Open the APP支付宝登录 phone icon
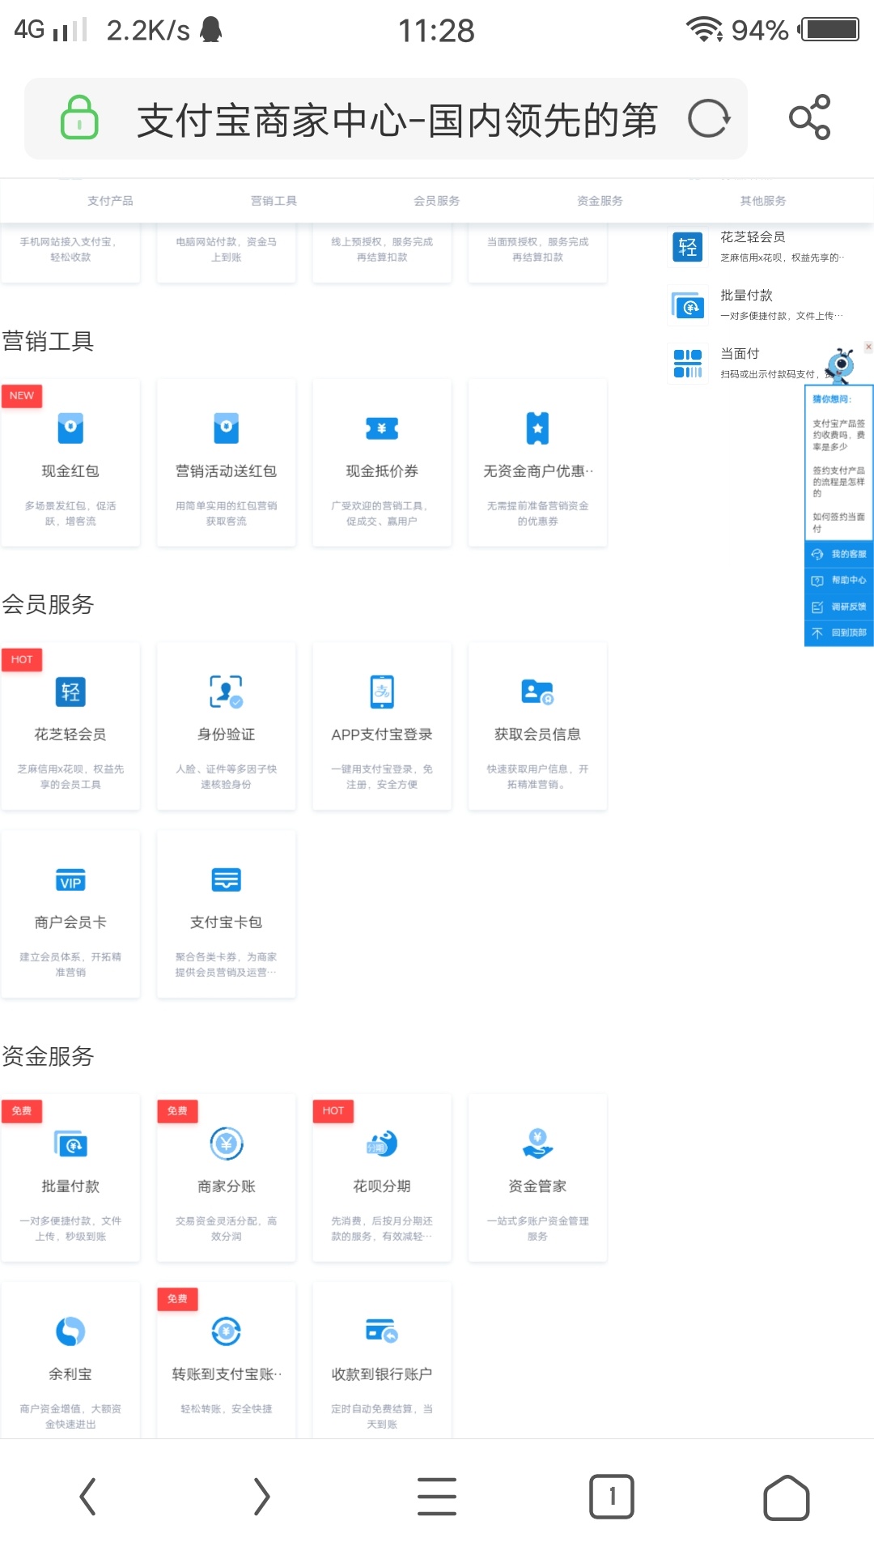Image resolution: width=874 pixels, height=1555 pixels. point(382,692)
